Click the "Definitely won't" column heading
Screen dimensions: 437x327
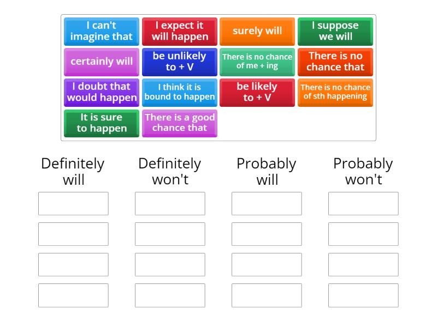click(170, 171)
